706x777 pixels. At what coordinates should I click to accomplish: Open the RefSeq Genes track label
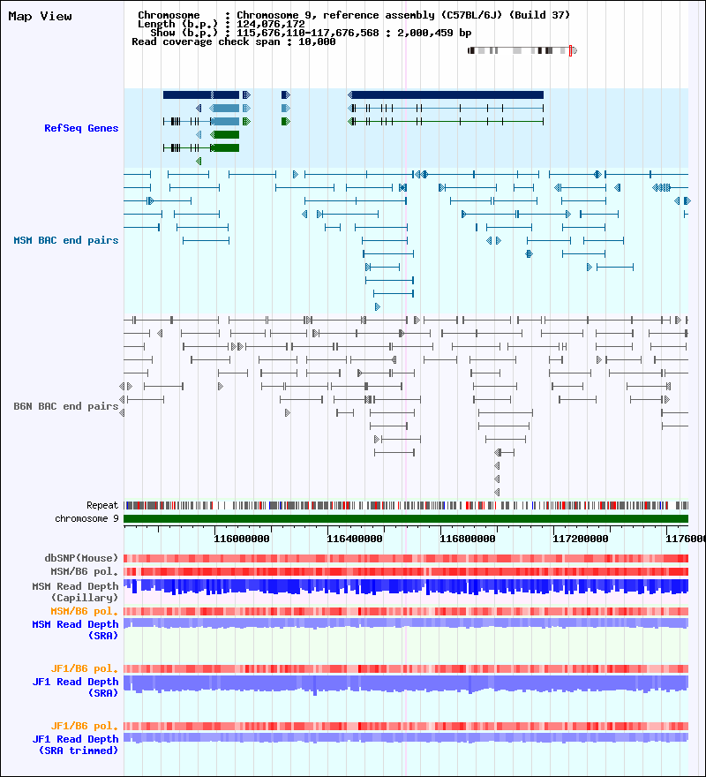click(81, 128)
